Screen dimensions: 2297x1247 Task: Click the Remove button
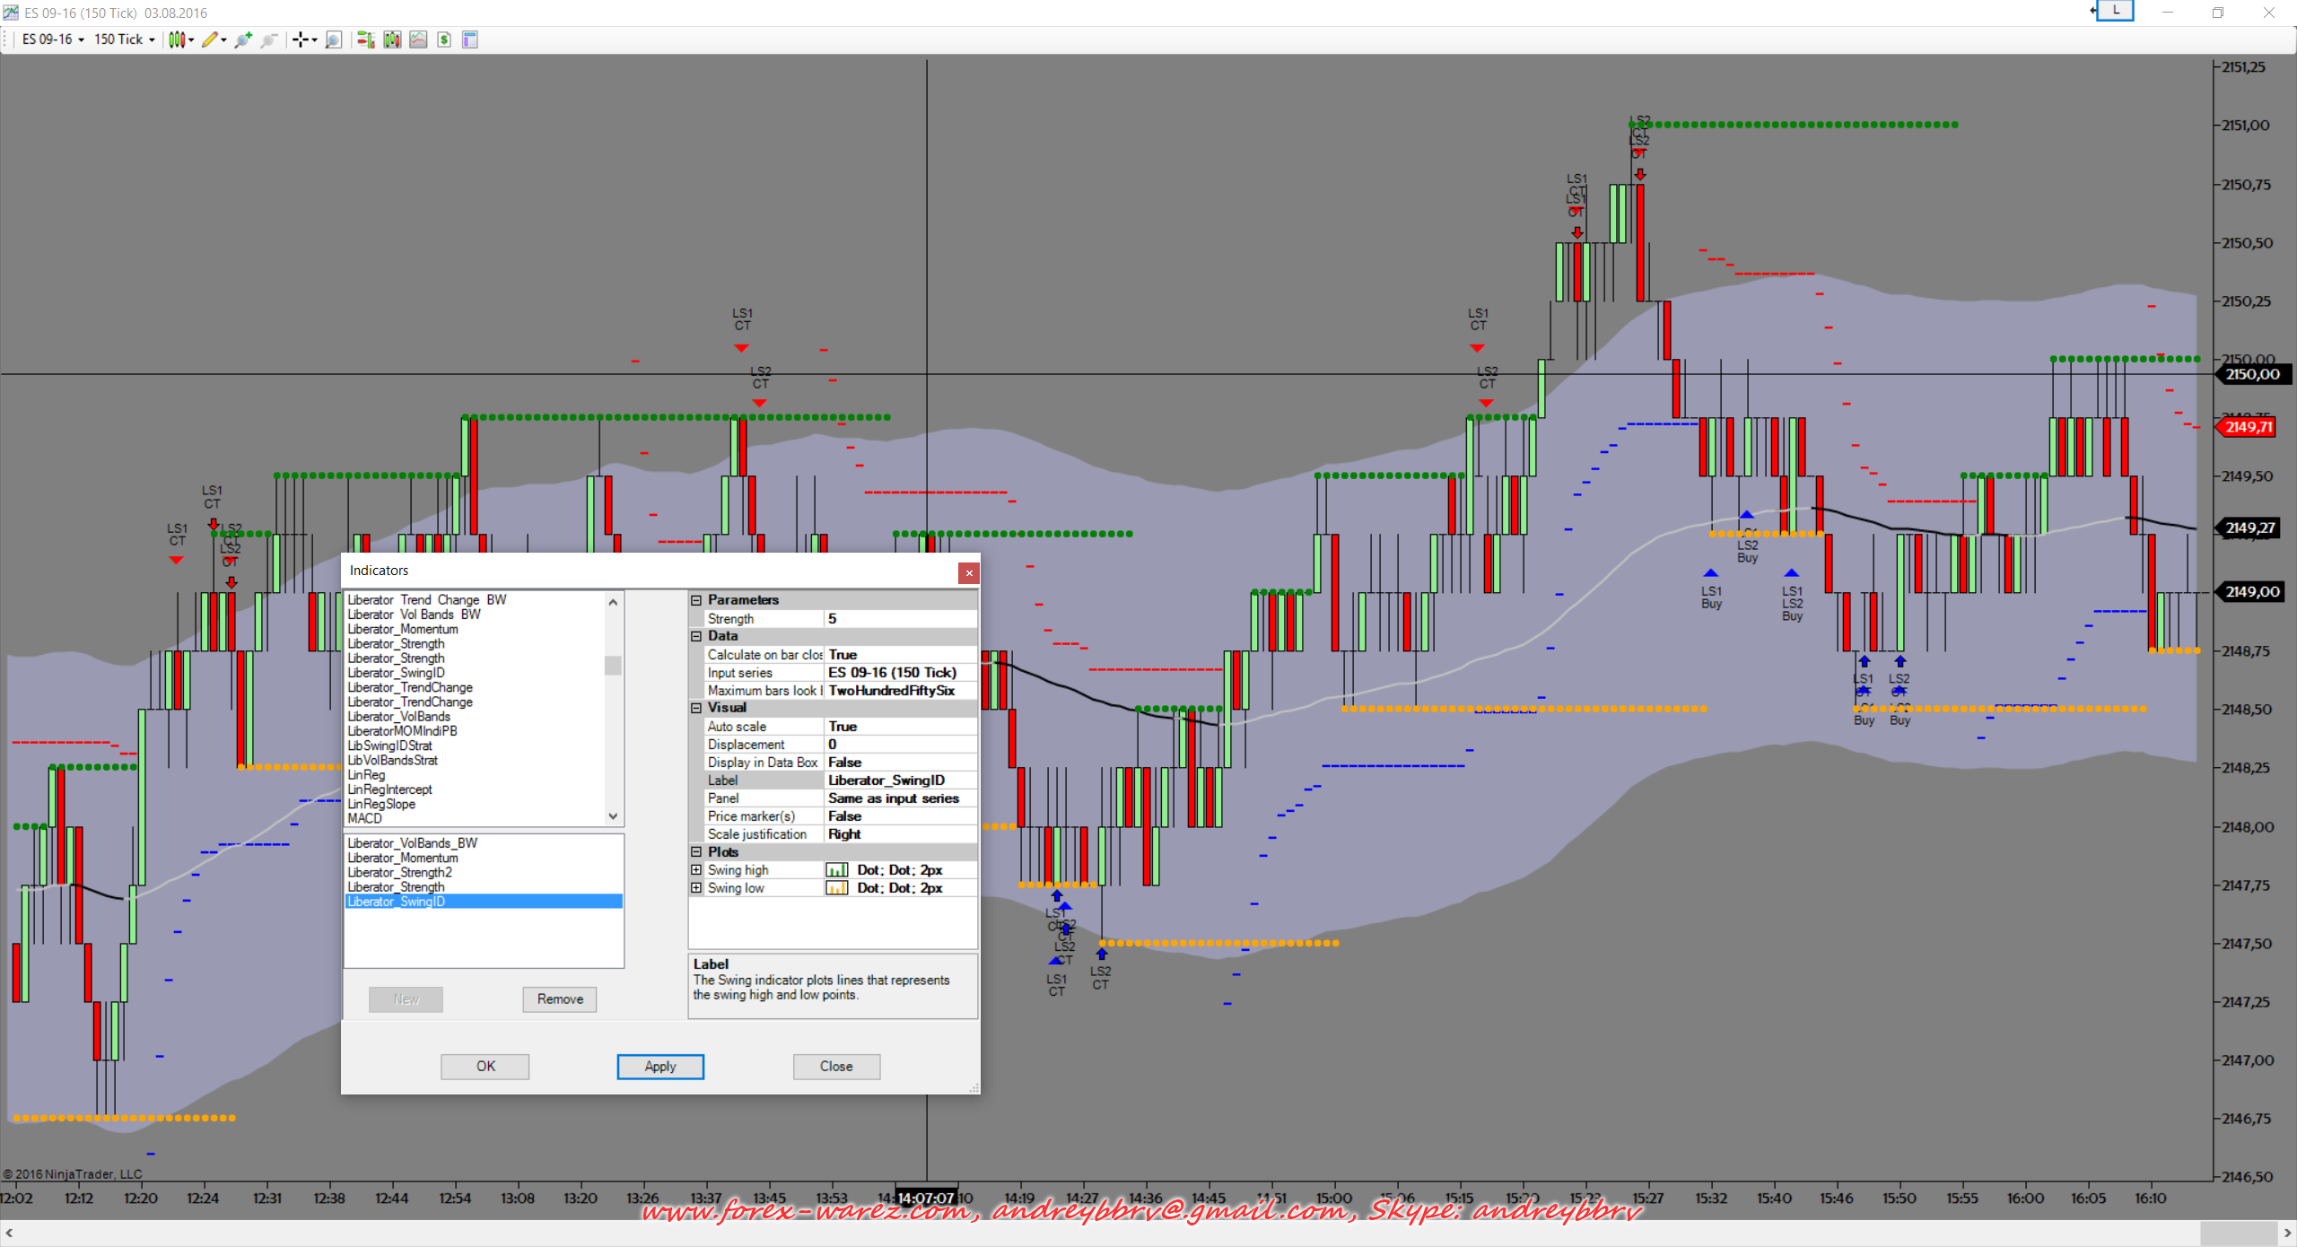tap(560, 999)
